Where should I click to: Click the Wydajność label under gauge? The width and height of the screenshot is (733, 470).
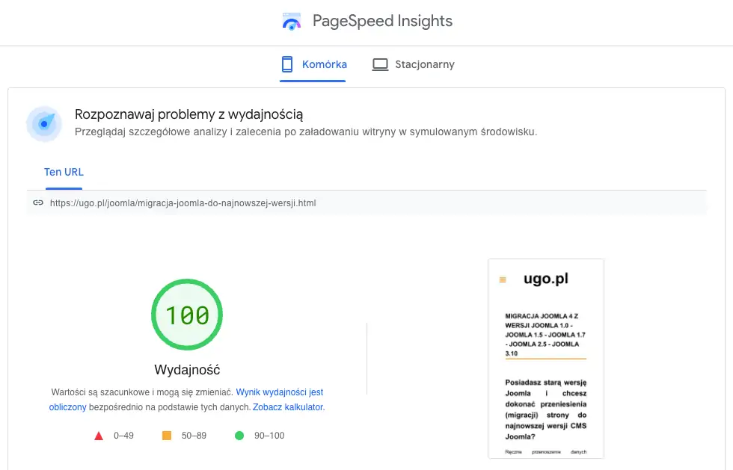(187, 370)
